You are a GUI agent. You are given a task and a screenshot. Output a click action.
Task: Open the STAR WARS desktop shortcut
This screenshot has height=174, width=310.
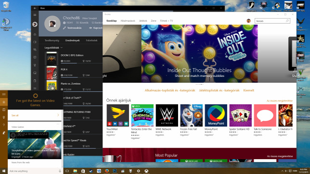pyautogui.click(x=288, y=6)
